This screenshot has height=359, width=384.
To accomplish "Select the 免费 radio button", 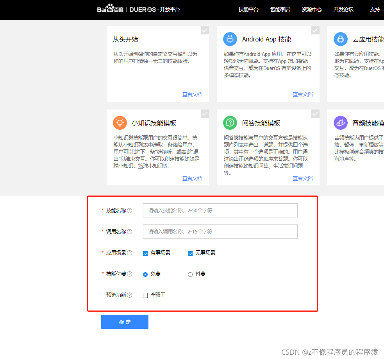I will coord(145,275).
